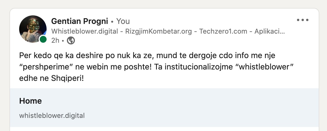Click empty header space left of the three dots
The height and width of the screenshot is (131, 327).
click(209, 20)
